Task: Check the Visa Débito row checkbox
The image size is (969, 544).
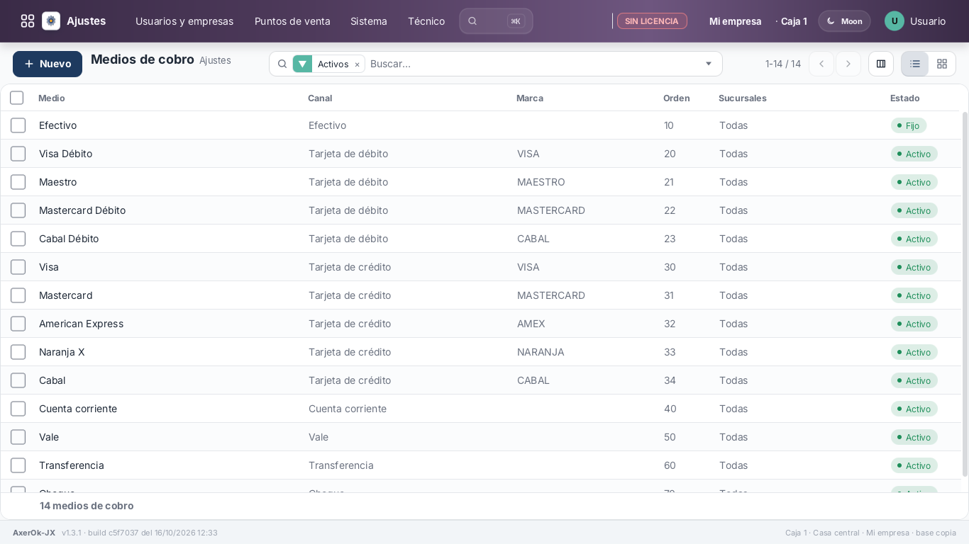Action: [x=18, y=154]
